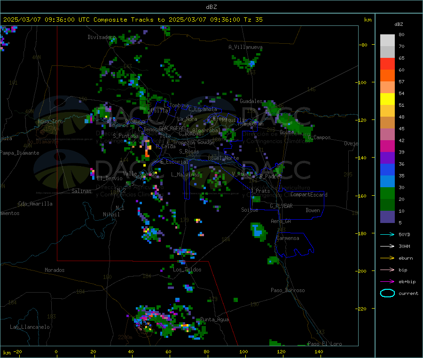
Task: Click the eb+bip magenta arrow legend icon
Action: pos(387,282)
